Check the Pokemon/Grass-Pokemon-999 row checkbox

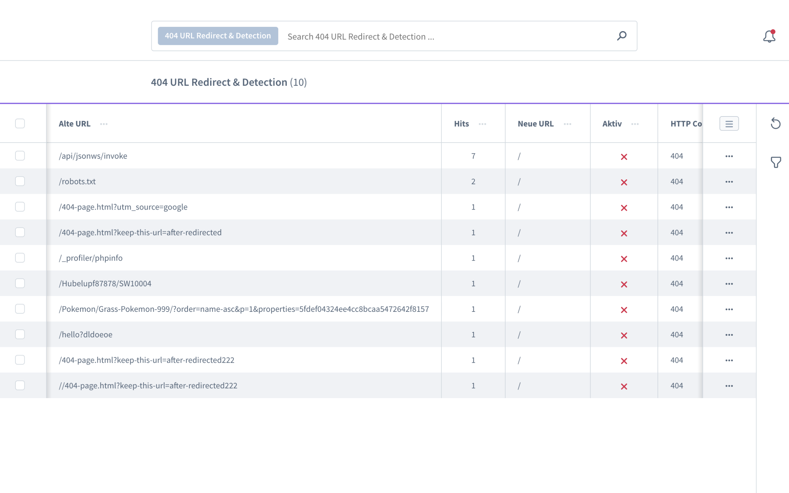tap(20, 309)
